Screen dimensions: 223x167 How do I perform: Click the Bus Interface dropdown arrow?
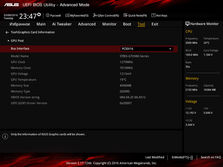[x=170, y=49]
